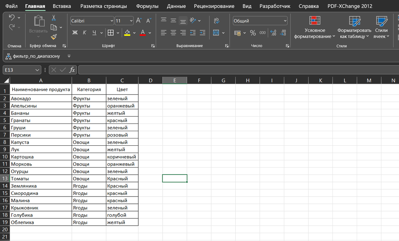Select the cell with коричневый
This screenshot has height=241, width=399.
coord(122,157)
